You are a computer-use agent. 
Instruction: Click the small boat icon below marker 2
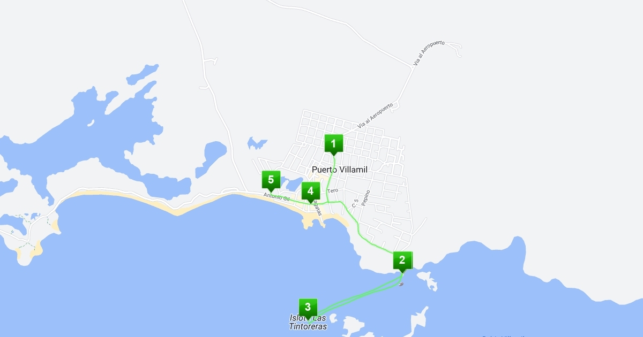tap(401, 284)
